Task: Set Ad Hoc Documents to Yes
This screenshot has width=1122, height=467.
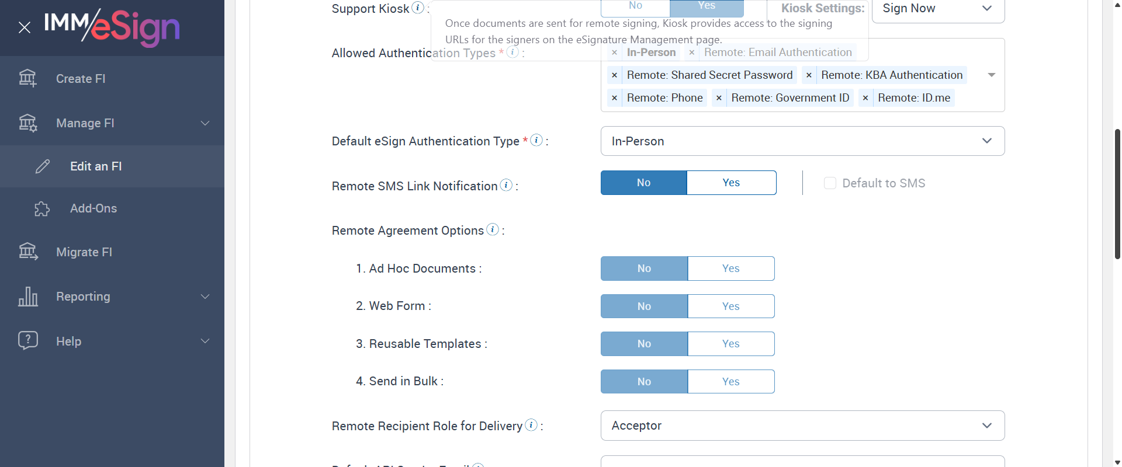Action: pos(730,269)
